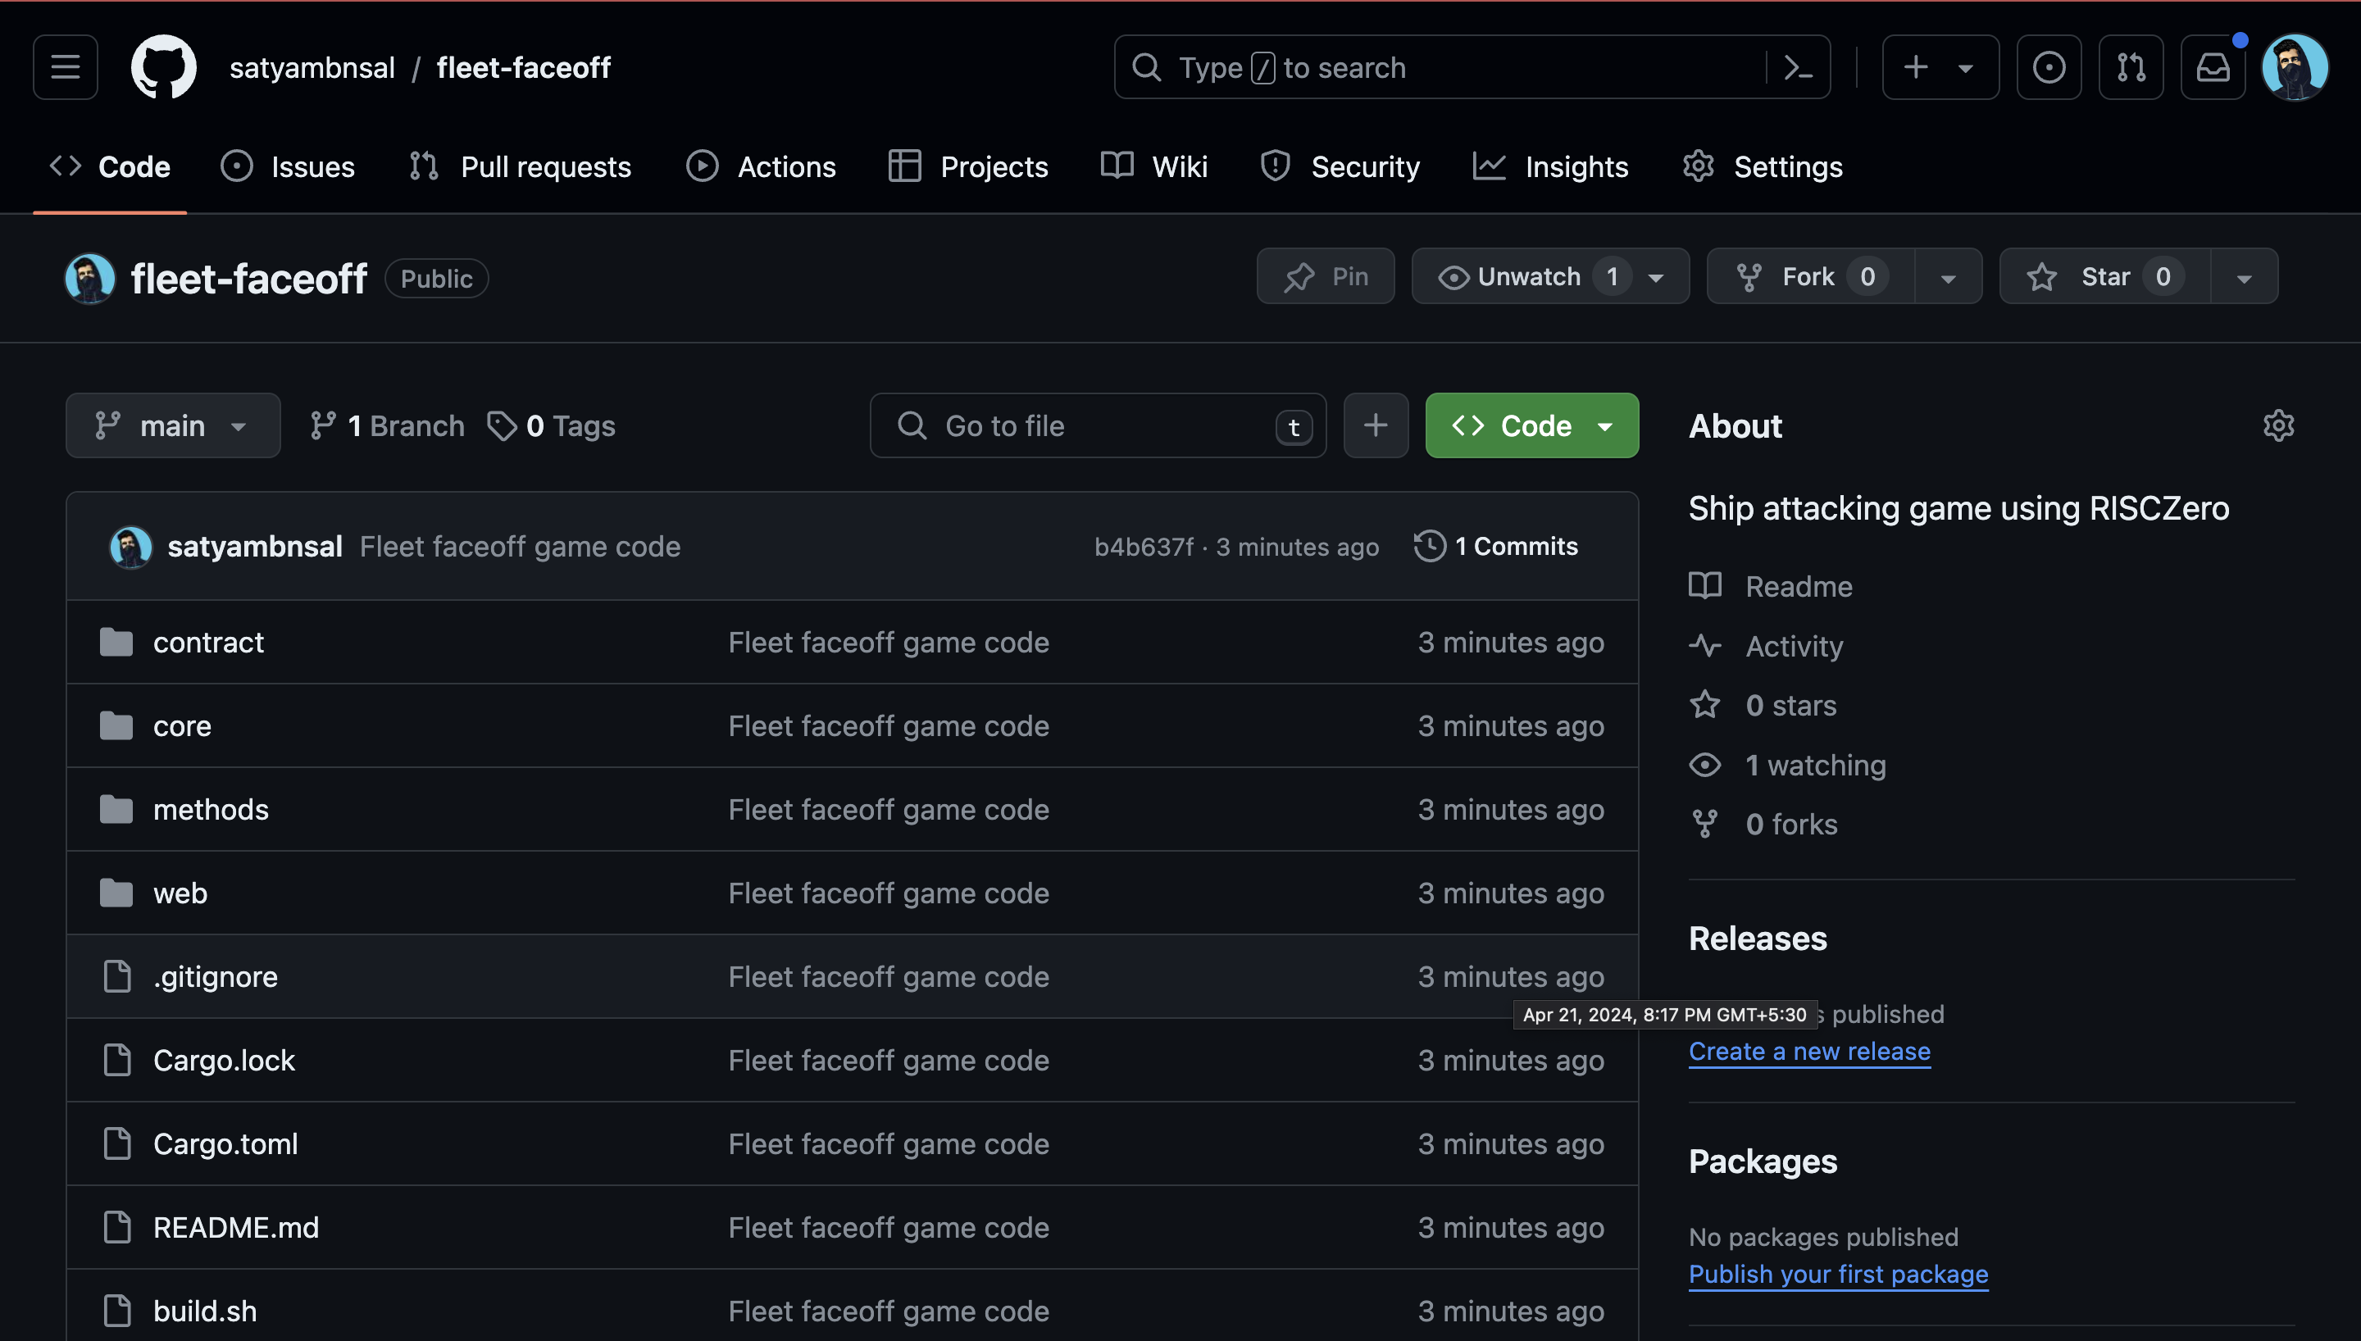
Task: Click the Packages heading link
Action: pos(1763,1161)
